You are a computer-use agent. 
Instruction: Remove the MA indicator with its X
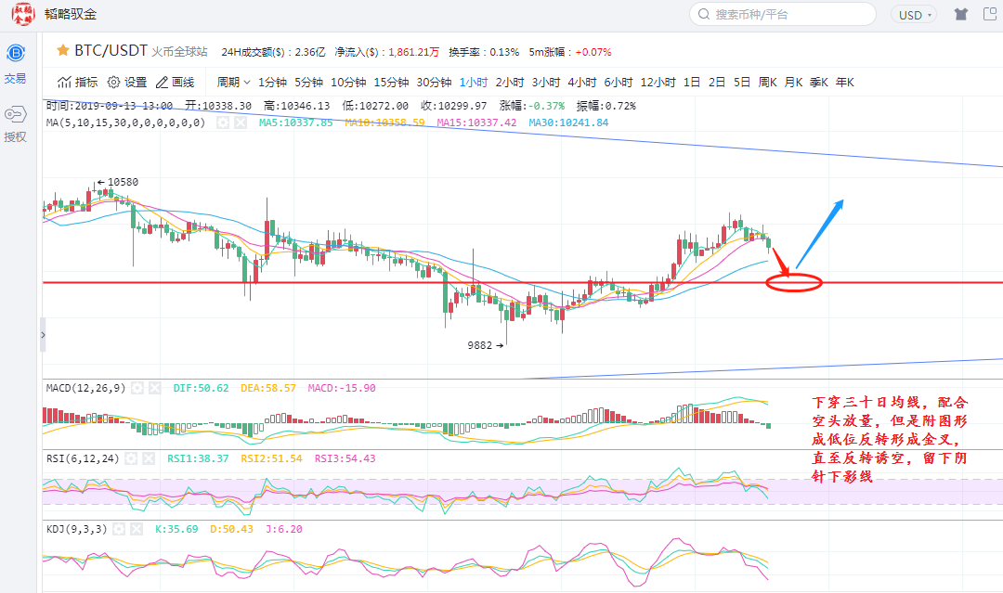click(x=241, y=122)
